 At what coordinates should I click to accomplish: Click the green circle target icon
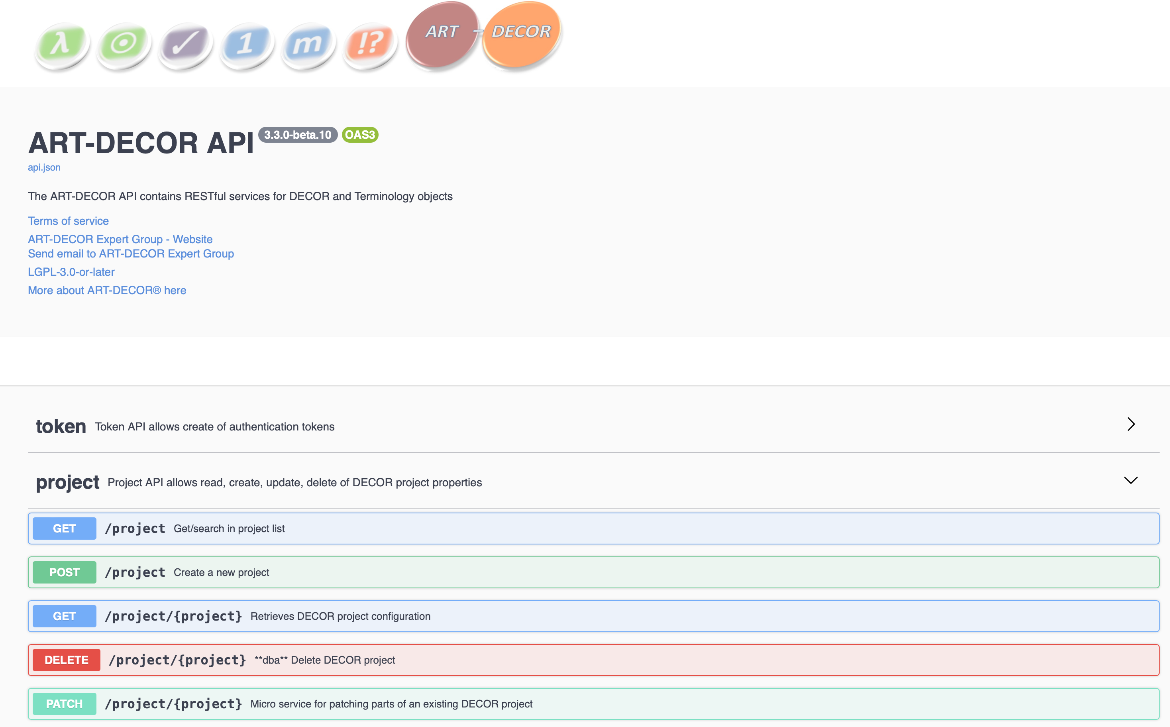click(x=124, y=45)
